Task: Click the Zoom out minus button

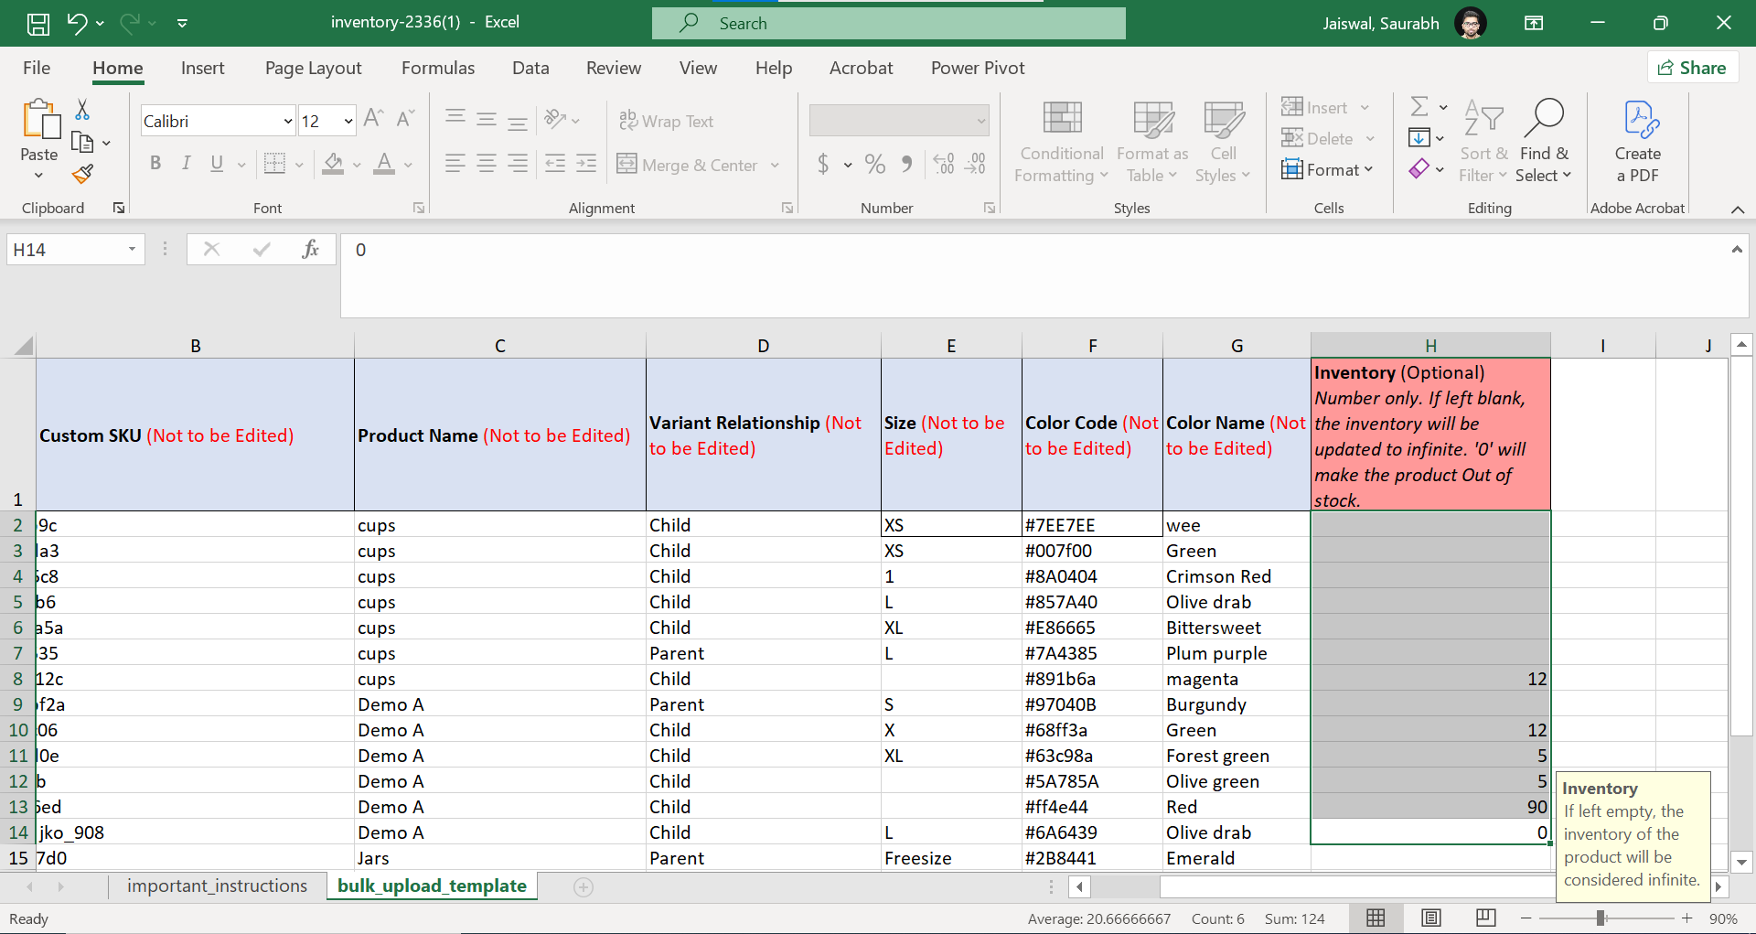Action: (1526, 918)
